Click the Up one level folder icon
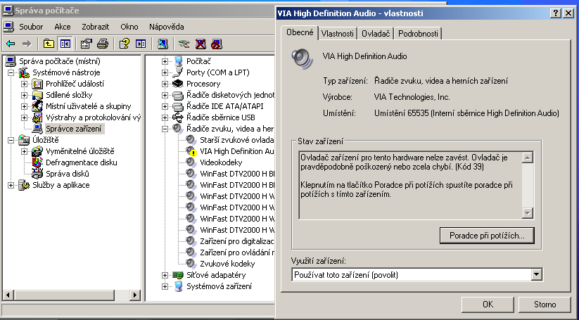Image resolution: width=579 pixels, height=320 pixels. (x=49, y=44)
